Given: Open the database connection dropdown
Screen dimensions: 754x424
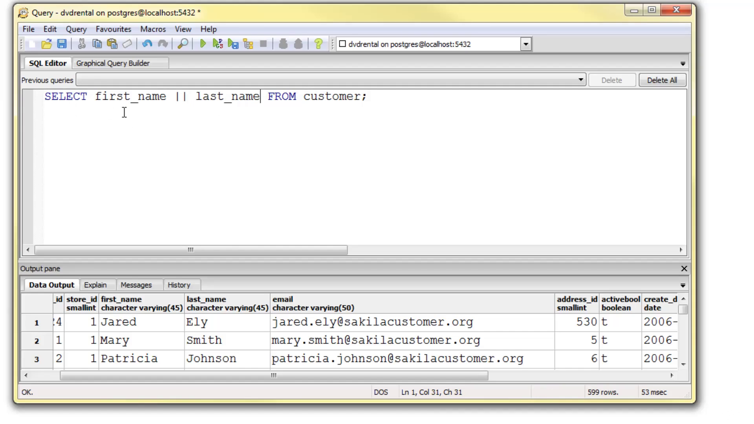Looking at the screenshot, I should coord(525,44).
